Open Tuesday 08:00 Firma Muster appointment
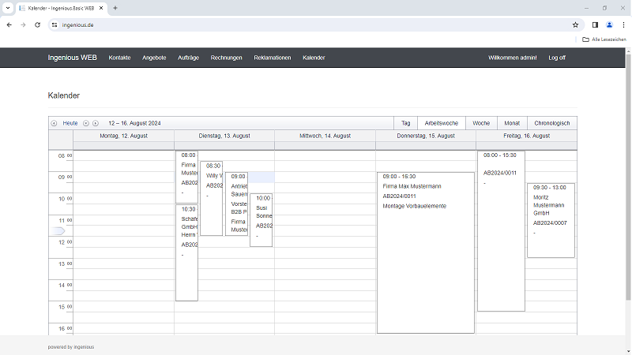632x355 pixels. coord(186,177)
